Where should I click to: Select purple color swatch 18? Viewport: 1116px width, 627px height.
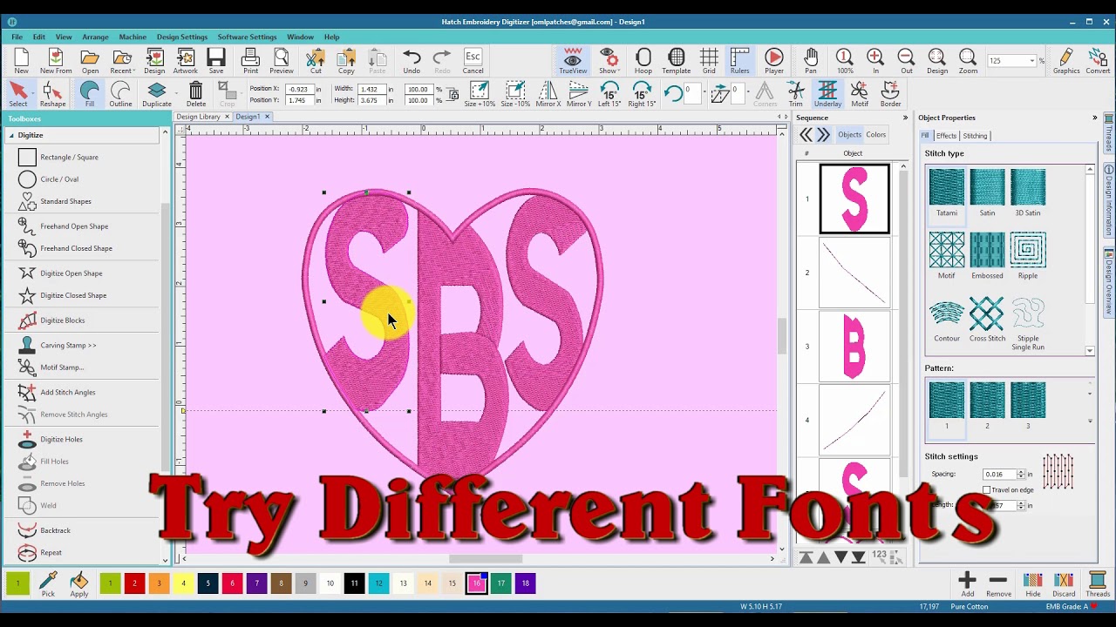click(525, 583)
